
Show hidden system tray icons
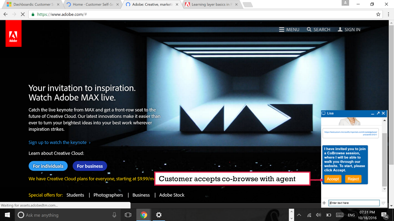point(299,215)
